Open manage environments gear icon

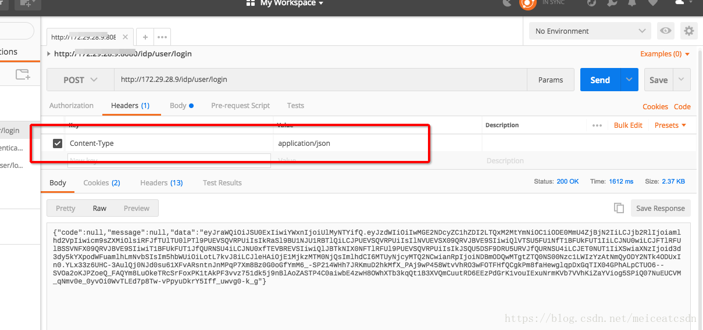(x=689, y=31)
